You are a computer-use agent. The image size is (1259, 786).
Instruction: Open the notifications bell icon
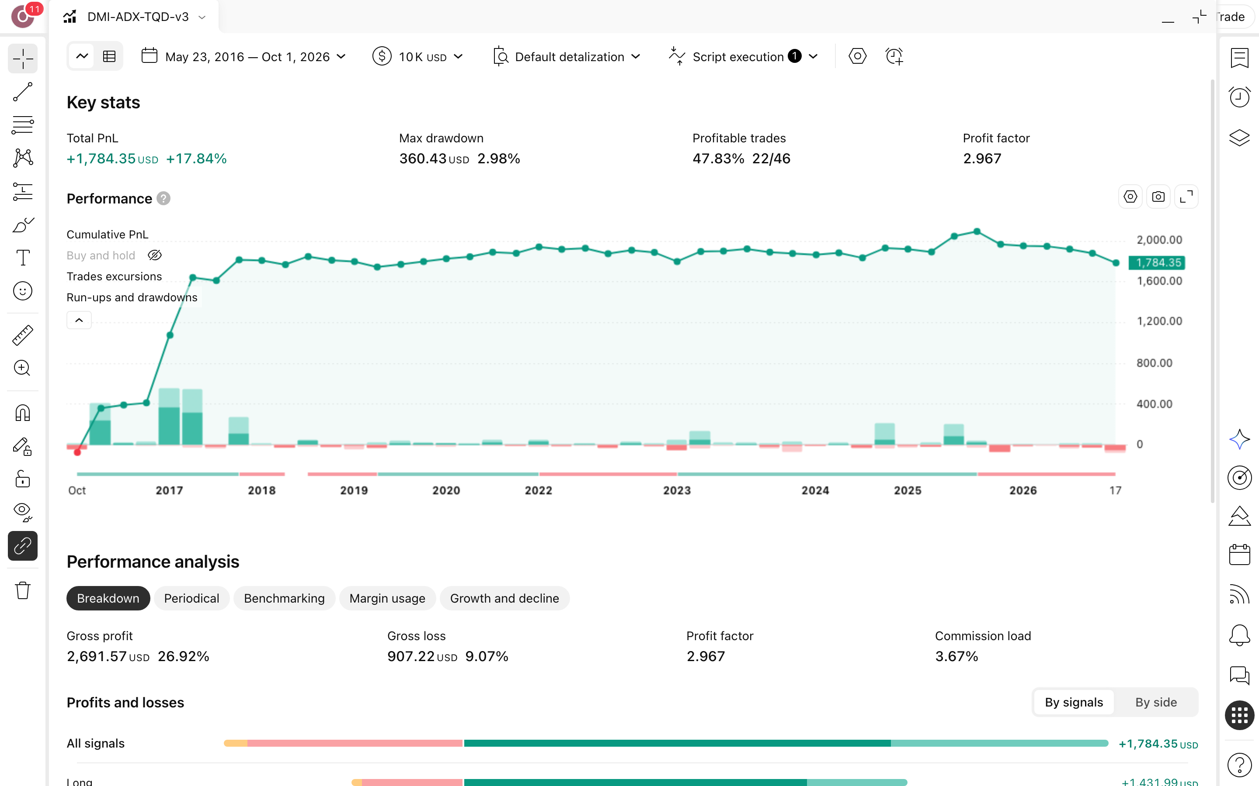point(1239,635)
